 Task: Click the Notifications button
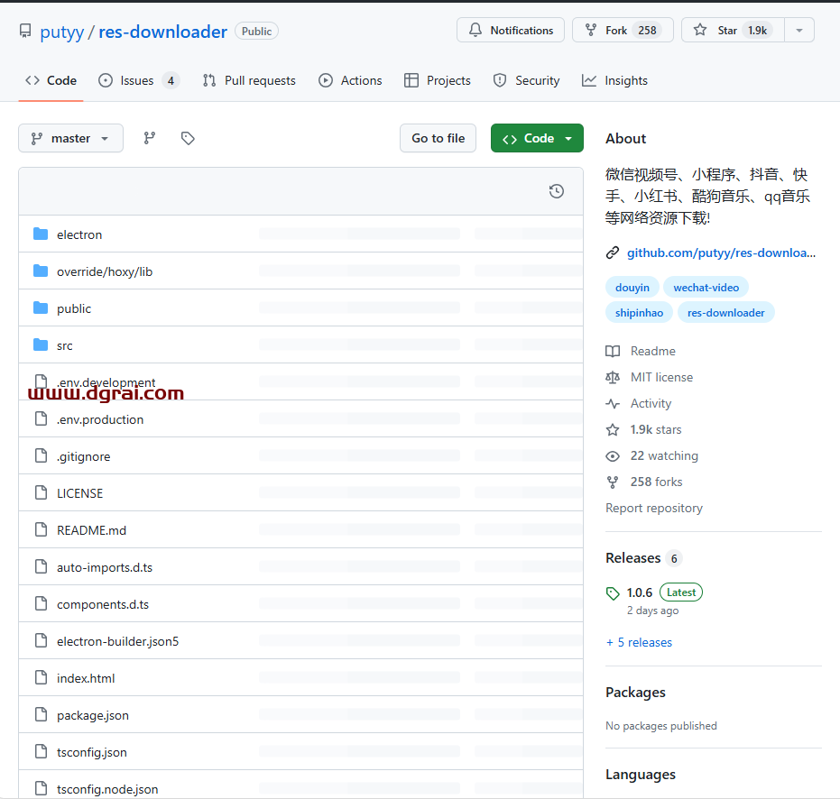point(511,30)
